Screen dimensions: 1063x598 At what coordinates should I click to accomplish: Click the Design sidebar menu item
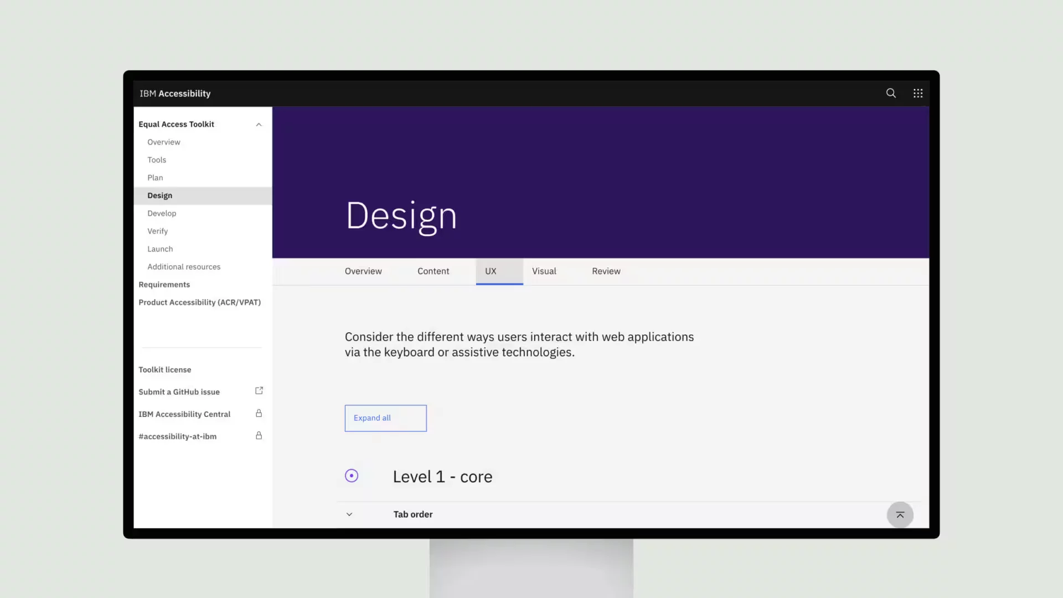click(159, 195)
